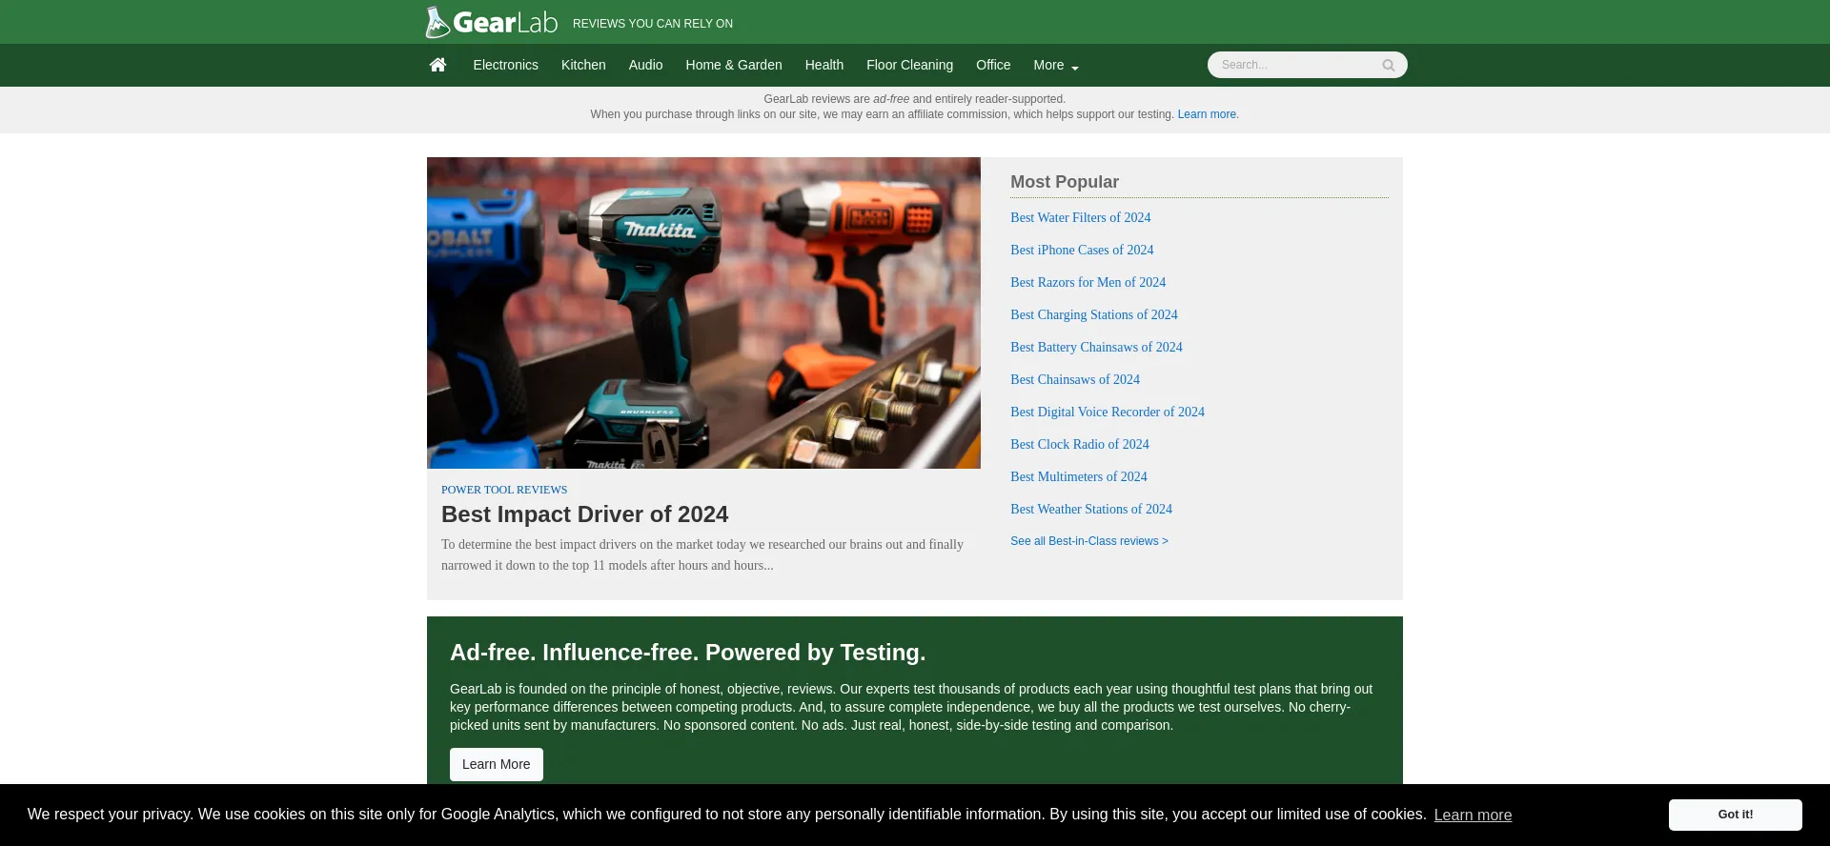
Task: Follow the affiliate notice Learn more link
Action: (x=1207, y=114)
